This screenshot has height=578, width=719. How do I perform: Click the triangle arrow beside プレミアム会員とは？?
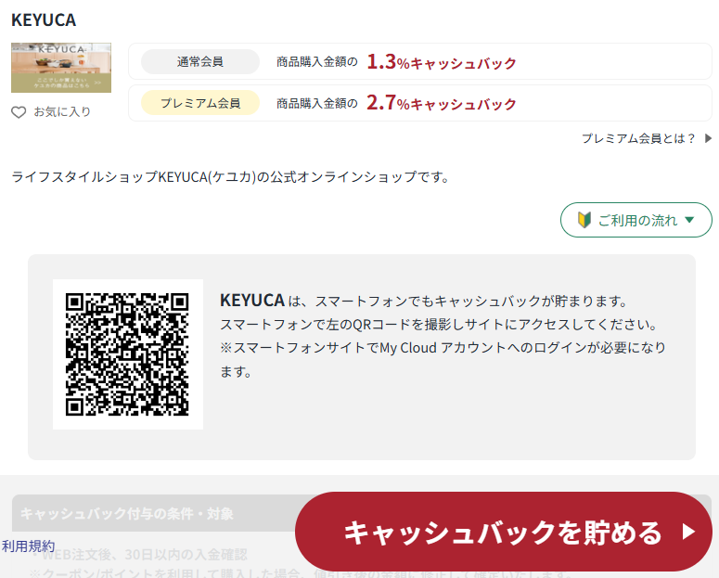pyautogui.click(x=708, y=139)
